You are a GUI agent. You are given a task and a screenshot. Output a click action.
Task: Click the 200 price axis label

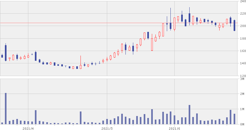(x=242, y=26)
